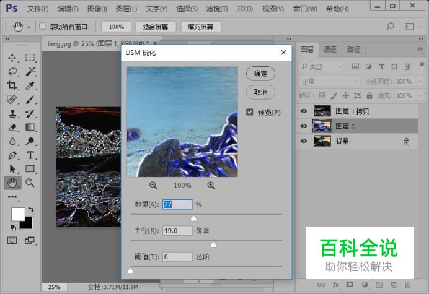Hide the 图层 1 拷贝 layer
This screenshot has height=294, width=429.
coord(304,111)
